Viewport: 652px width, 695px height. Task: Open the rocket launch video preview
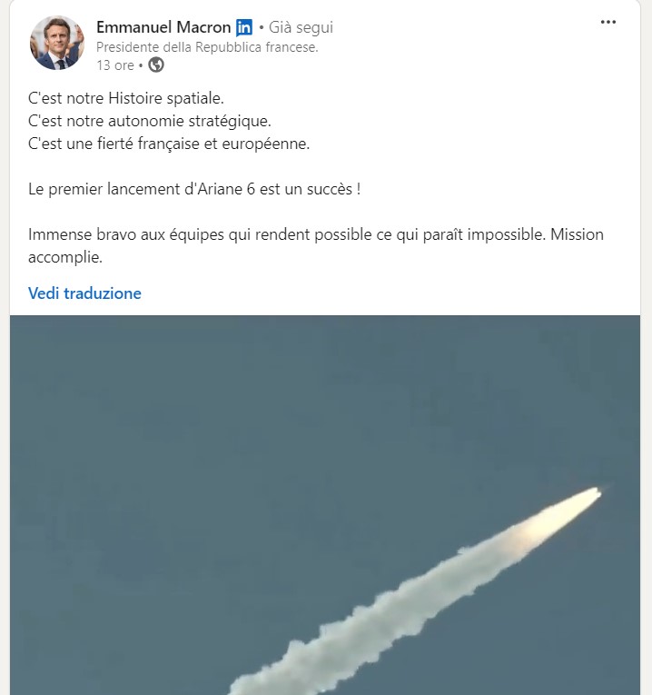325,505
